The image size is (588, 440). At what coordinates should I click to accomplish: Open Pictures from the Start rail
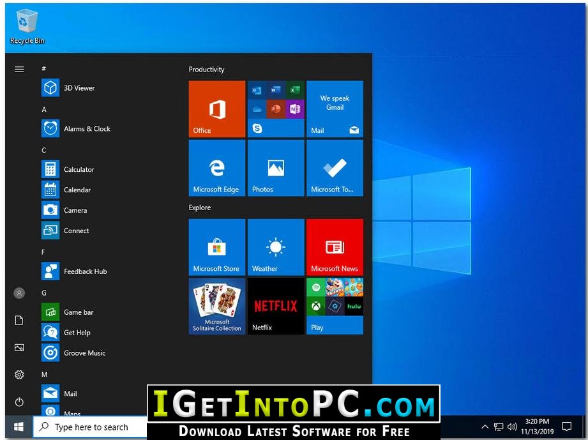click(x=19, y=347)
